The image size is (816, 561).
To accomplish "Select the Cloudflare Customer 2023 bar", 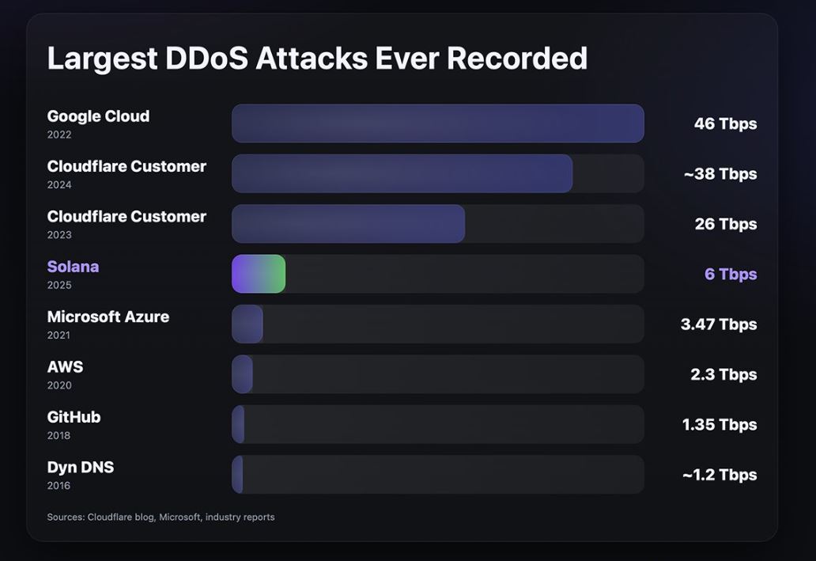I will 348,223.
